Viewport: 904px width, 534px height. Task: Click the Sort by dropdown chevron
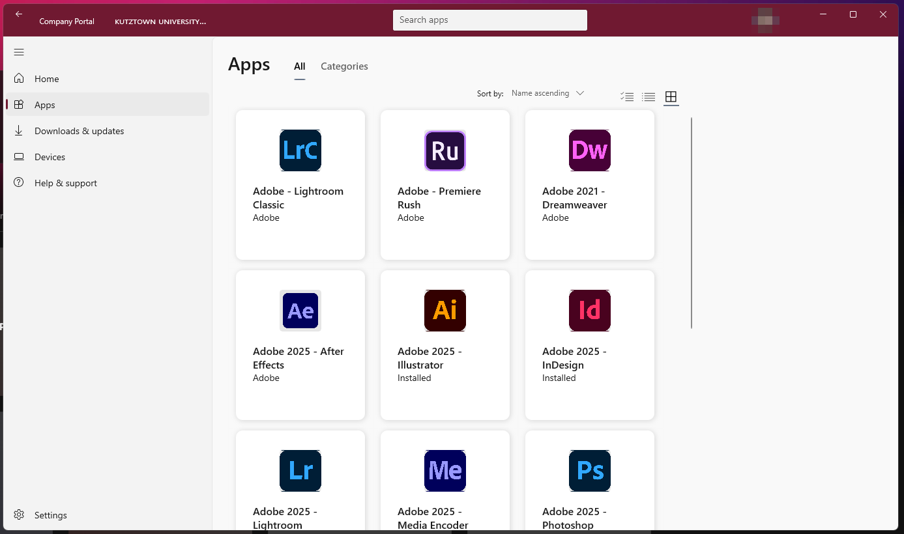coord(580,93)
